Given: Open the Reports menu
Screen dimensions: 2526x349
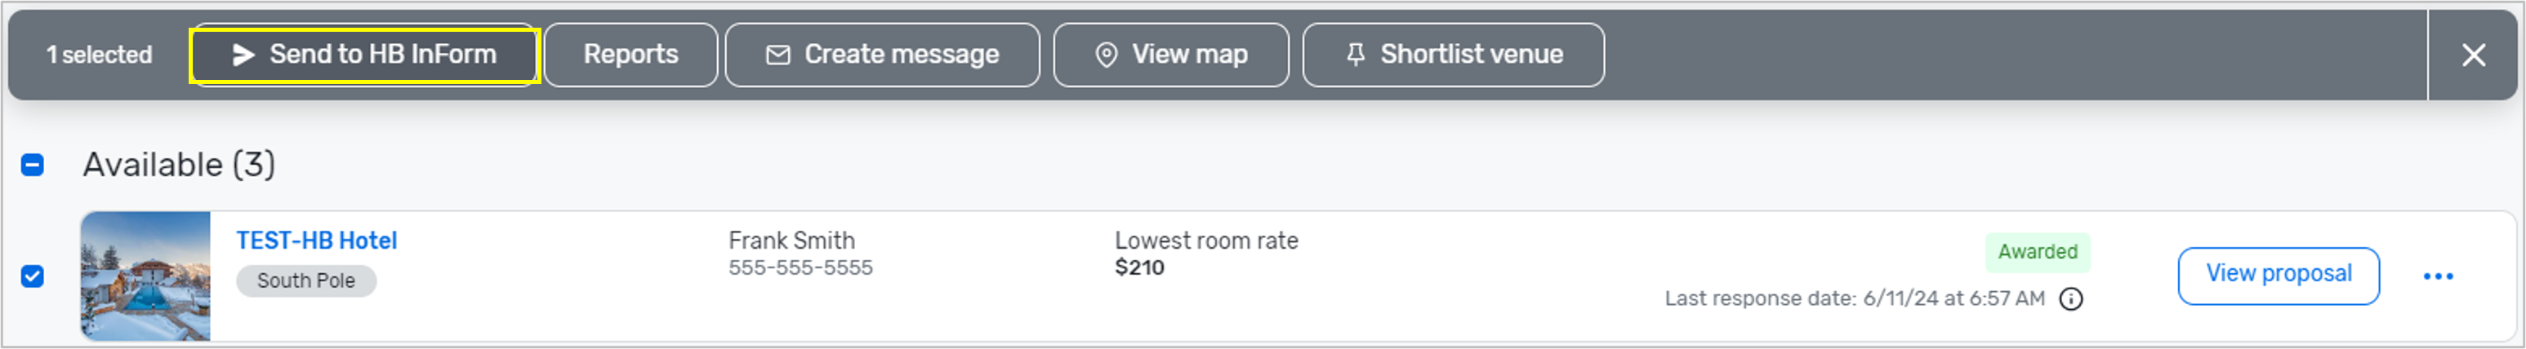Looking at the screenshot, I should coord(630,55).
